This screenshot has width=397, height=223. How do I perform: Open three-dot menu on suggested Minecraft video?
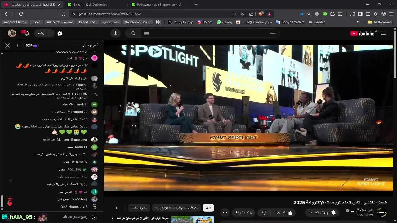(x=112, y=219)
